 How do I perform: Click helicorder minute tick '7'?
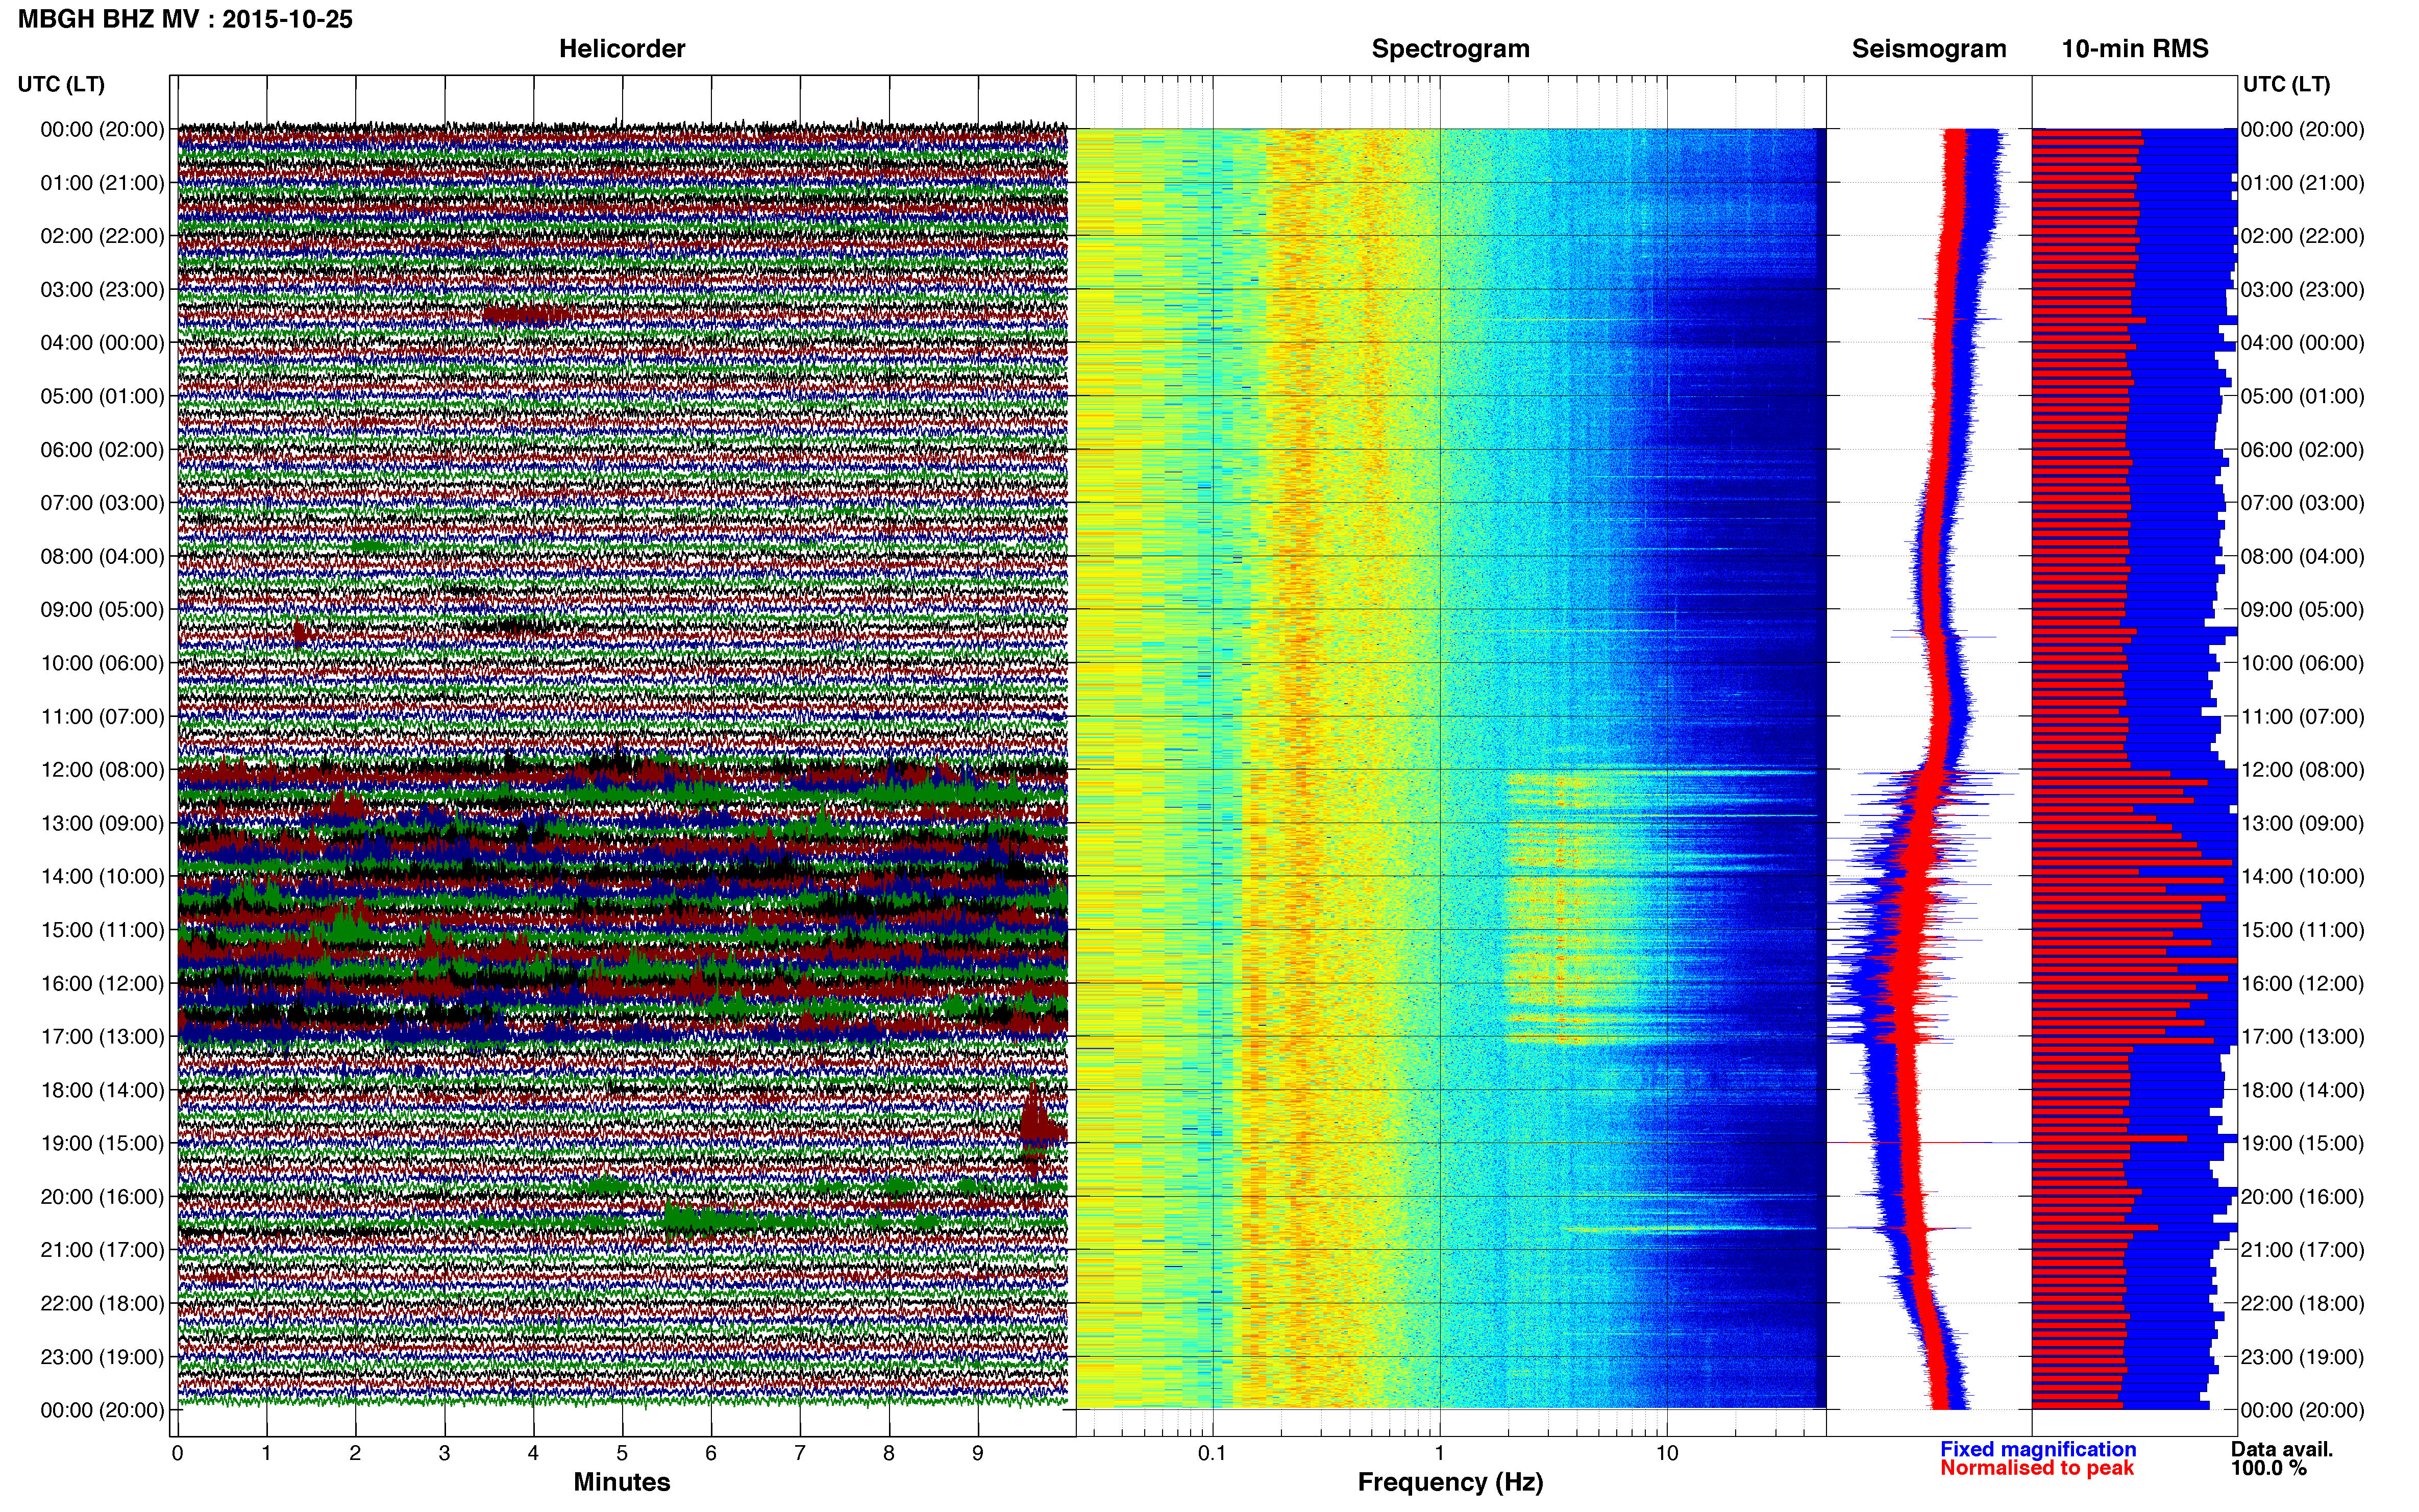800,1454
